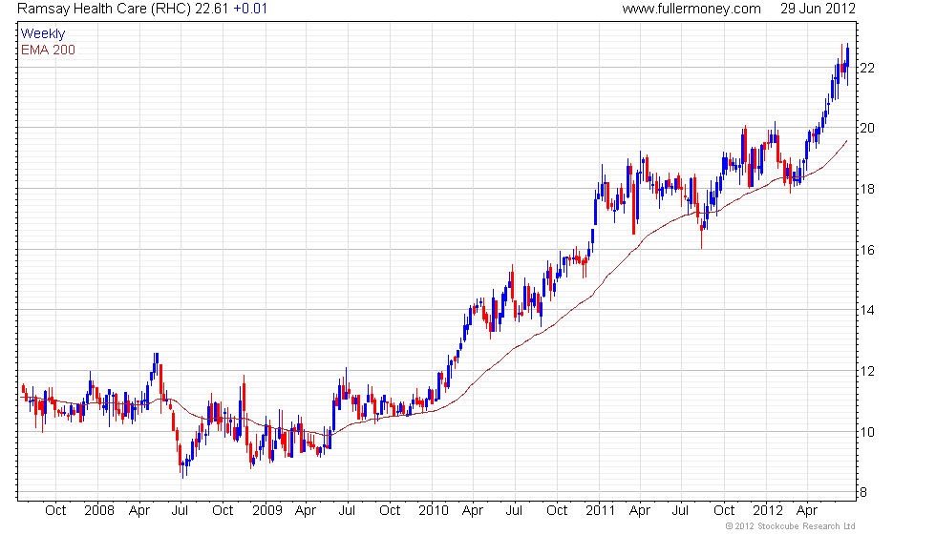Viewport: 936px width, 534px height.
Task: Click the chart date '29 Jun 2012'
Action: click(x=818, y=9)
